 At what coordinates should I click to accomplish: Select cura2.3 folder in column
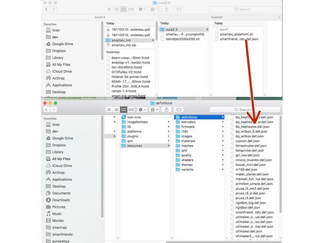click(x=184, y=30)
